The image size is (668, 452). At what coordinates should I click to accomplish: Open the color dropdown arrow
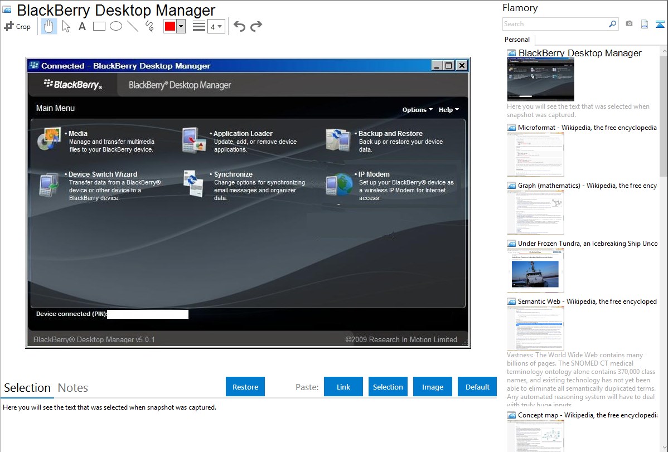coord(181,26)
